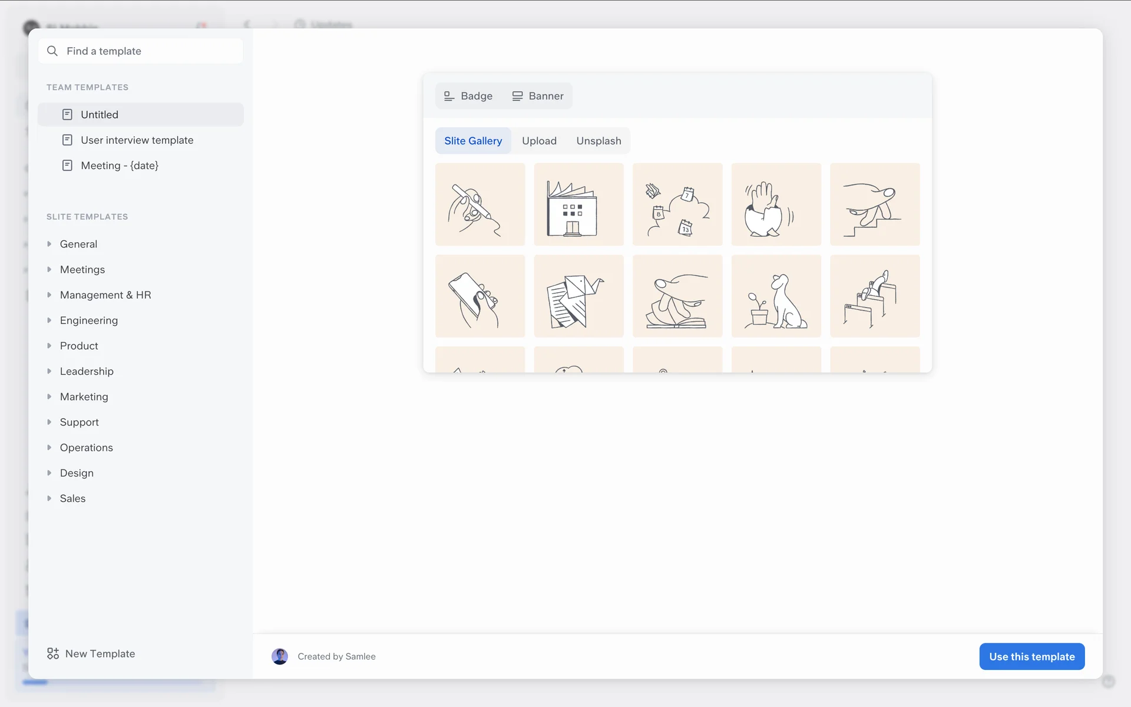This screenshot has width=1131, height=707.
Task: Click the New Template plus-grid icon
Action: click(53, 653)
